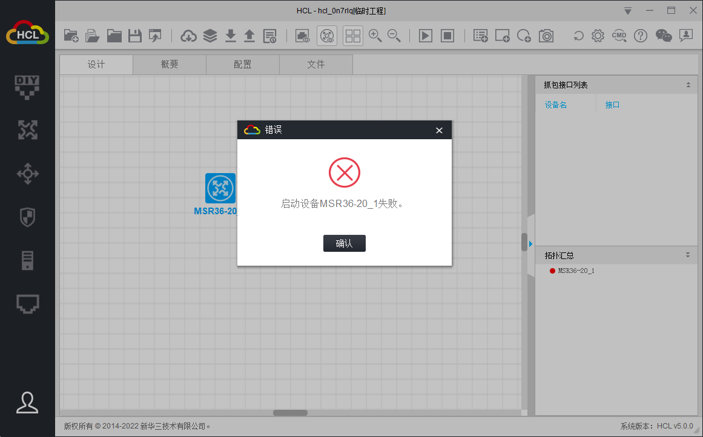Select MSR36-20_1 in topology summary list
The width and height of the screenshot is (703, 437).
pos(575,271)
